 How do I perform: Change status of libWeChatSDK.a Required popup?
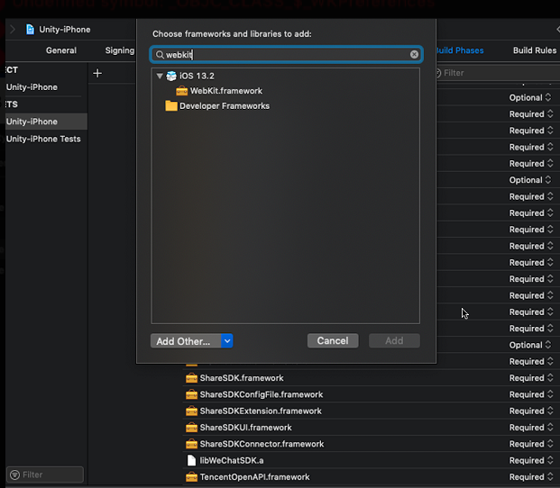(x=531, y=460)
